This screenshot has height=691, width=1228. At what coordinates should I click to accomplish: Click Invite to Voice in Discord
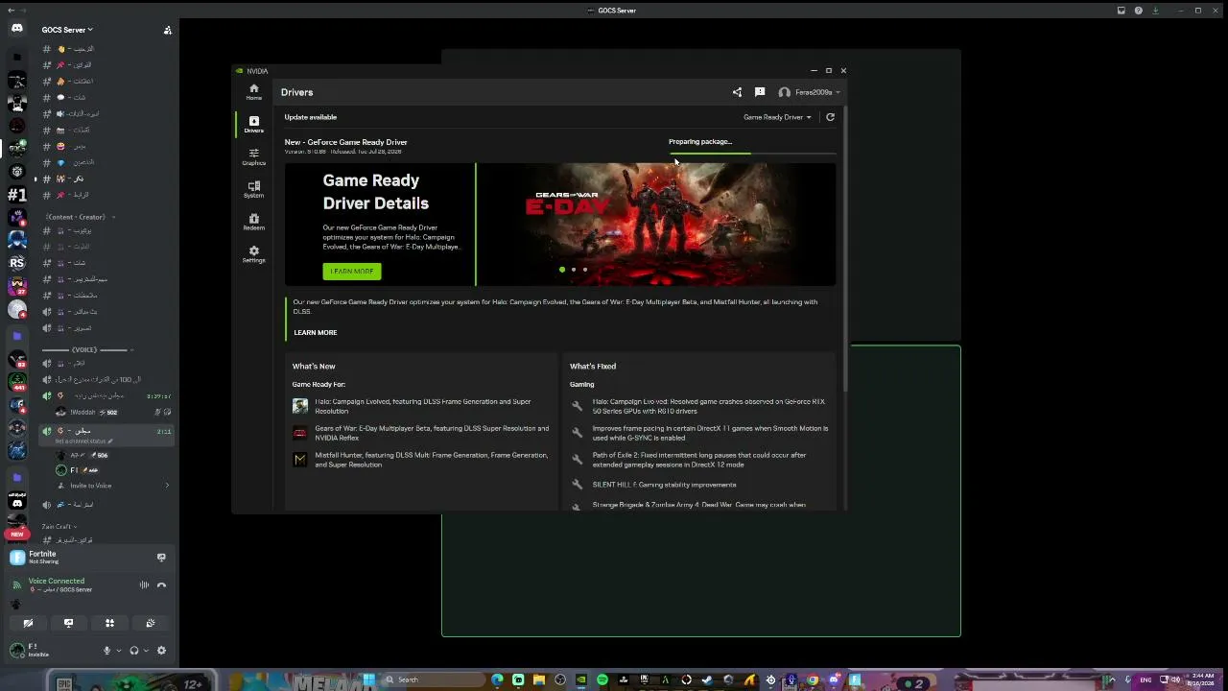(x=90, y=486)
